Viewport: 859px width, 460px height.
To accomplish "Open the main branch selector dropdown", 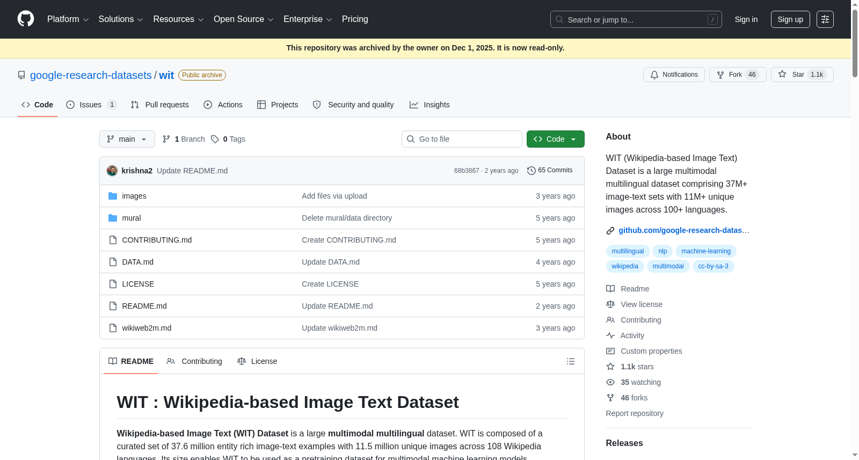I will pos(127,139).
